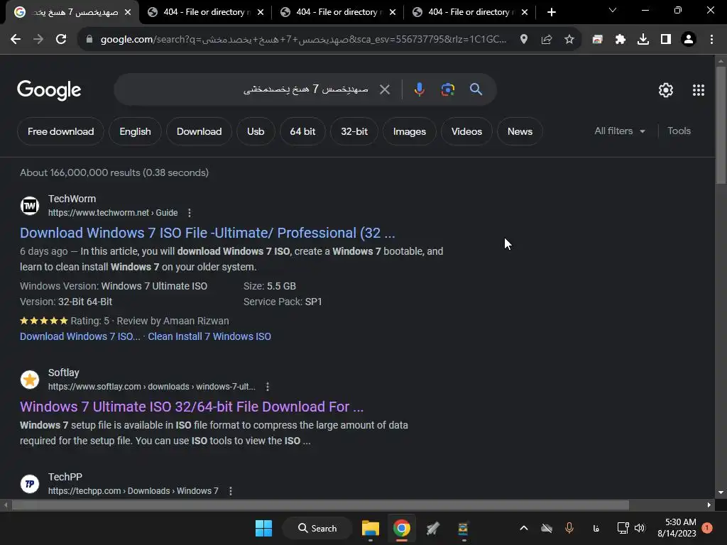
Task: Click the techpp.com Downloads breadcrumb URL
Action: point(133,491)
